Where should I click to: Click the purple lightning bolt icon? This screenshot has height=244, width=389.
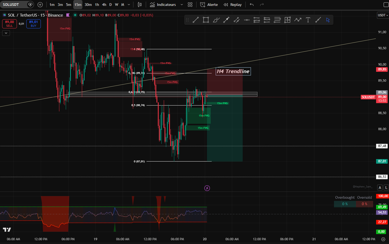click(207, 188)
